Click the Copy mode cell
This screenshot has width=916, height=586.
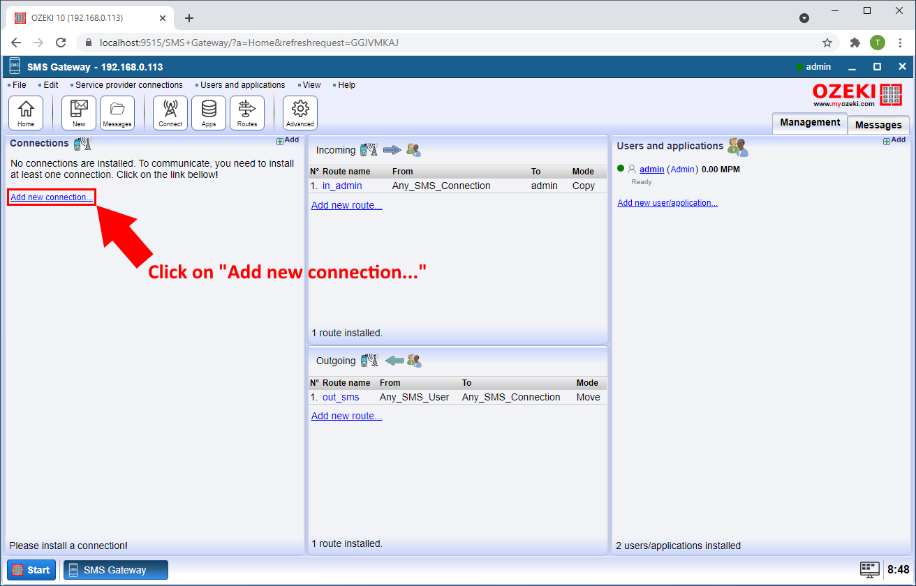584,186
